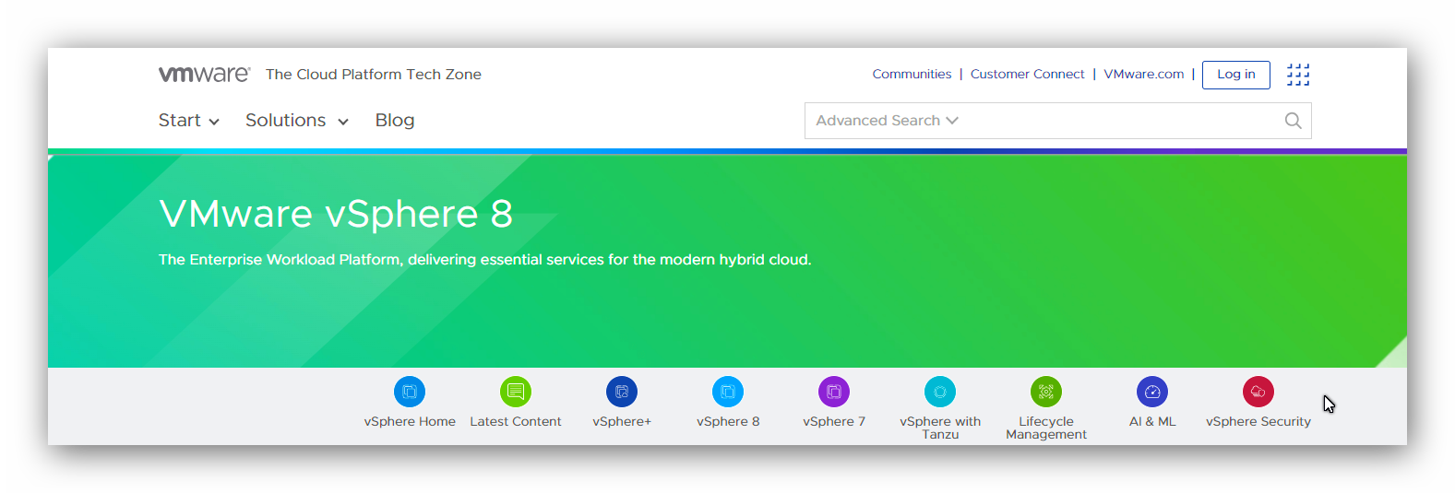This screenshot has width=1455, height=493.
Task: Open the VMware.com link
Action: coord(1144,74)
